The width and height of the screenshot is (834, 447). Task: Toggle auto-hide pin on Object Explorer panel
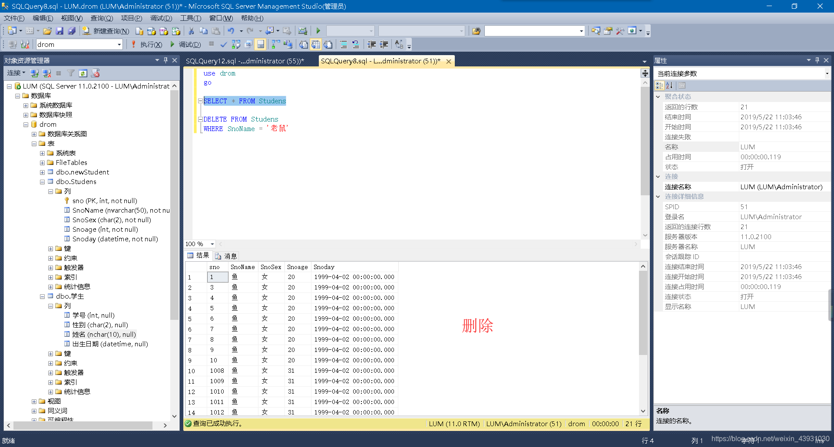click(x=165, y=60)
